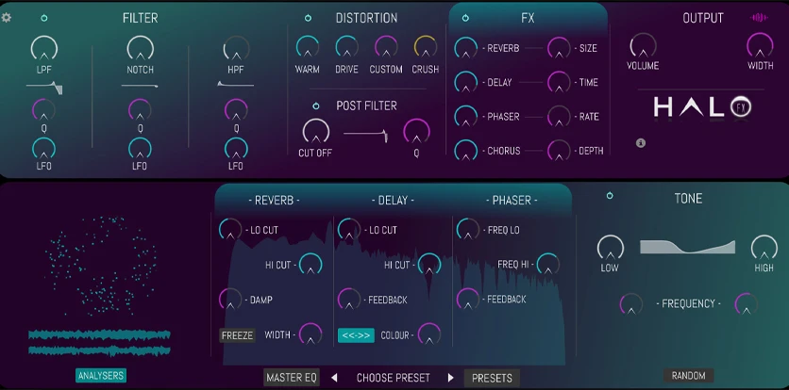Click the phaser FREQ LO knob

(x=468, y=230)
